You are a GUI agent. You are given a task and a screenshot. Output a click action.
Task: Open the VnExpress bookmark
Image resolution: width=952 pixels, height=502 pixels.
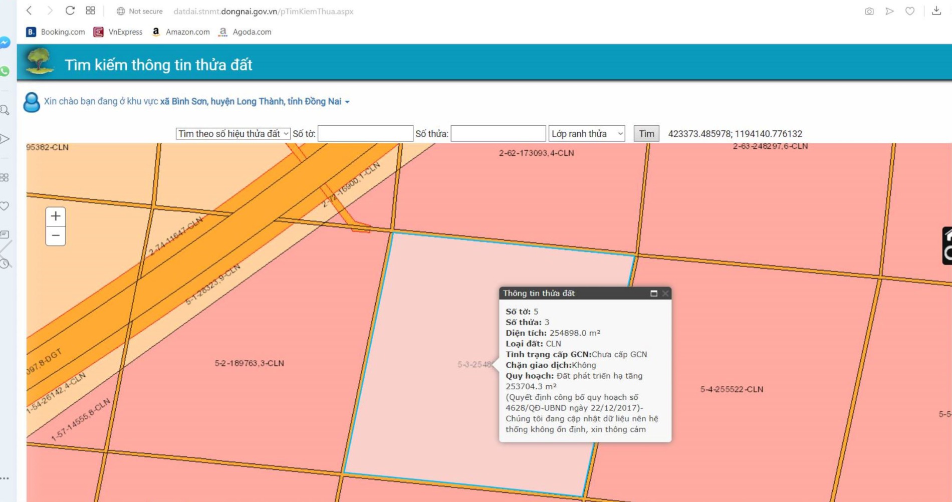point(118,32)
